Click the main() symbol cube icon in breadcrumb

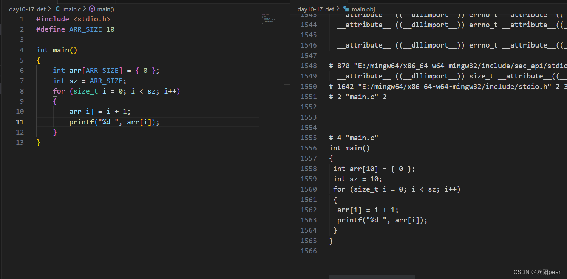(x=92, y=9)
